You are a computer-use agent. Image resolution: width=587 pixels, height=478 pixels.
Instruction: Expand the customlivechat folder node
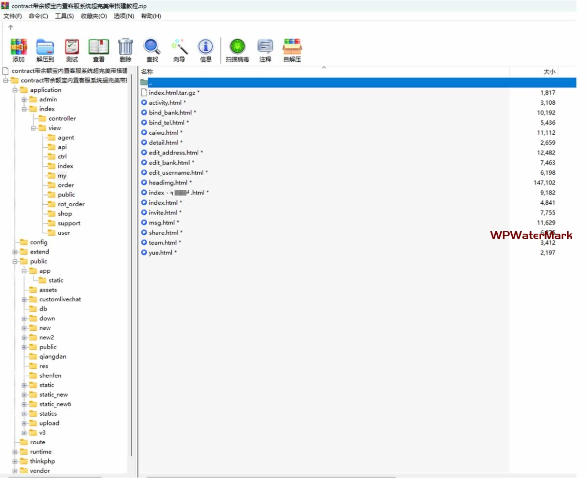(x=24, y=300)
